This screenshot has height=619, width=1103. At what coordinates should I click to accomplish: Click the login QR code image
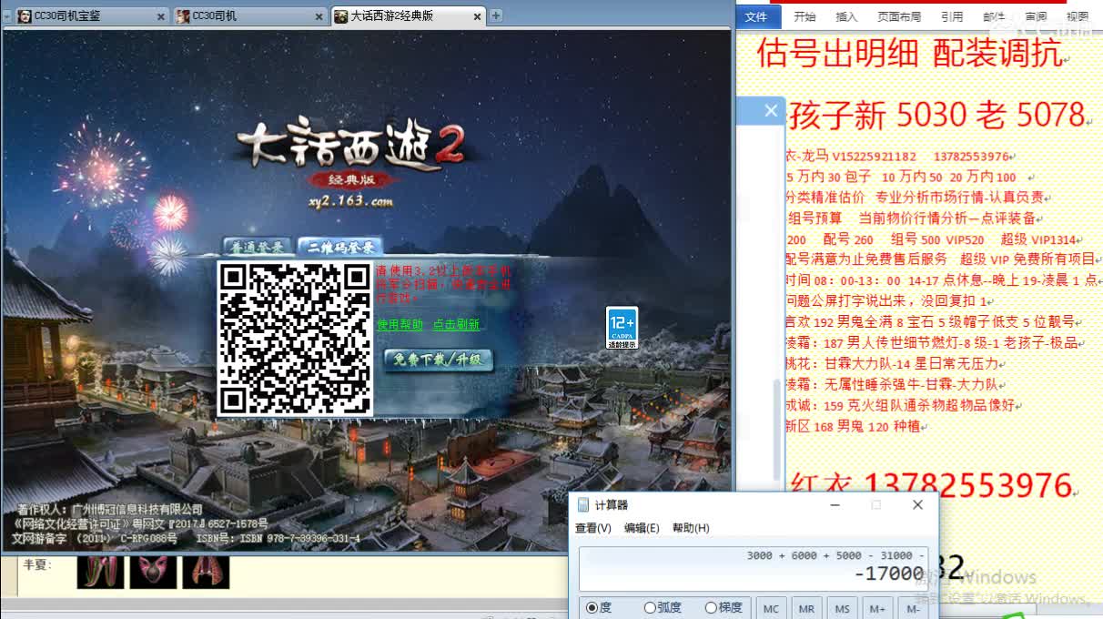pyautogui.click(x=295, y=339)
